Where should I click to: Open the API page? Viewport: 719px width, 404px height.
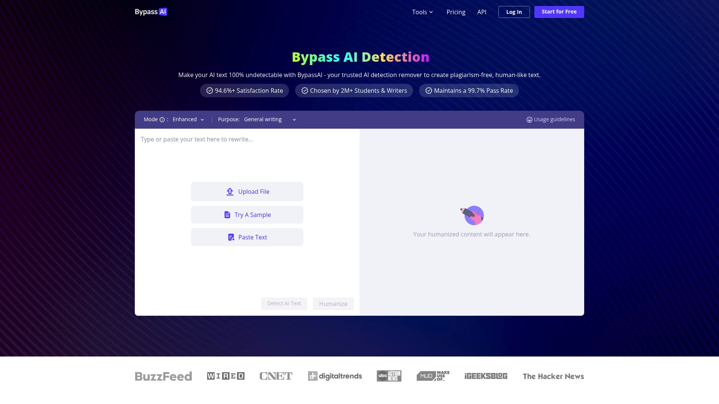(482, 12)
